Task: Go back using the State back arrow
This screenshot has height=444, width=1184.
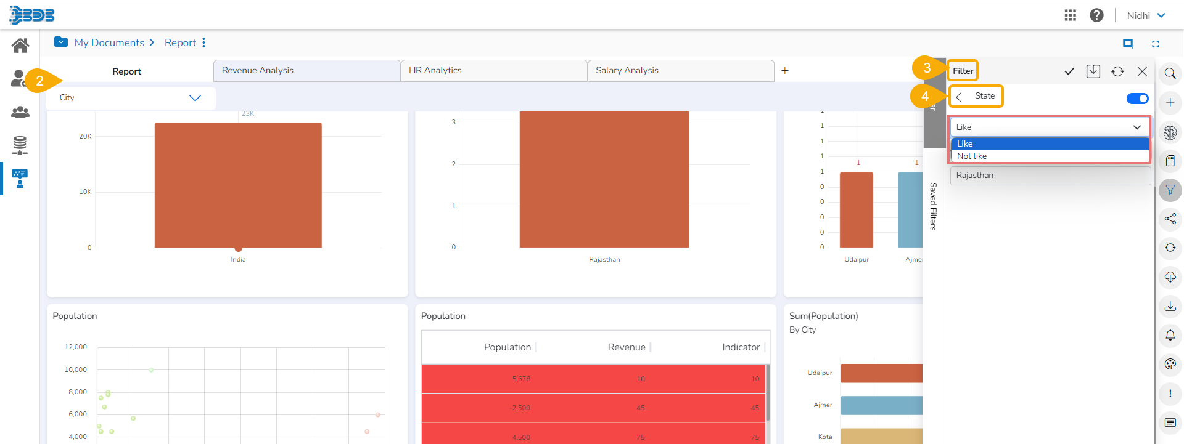Action: coord(959,97)
